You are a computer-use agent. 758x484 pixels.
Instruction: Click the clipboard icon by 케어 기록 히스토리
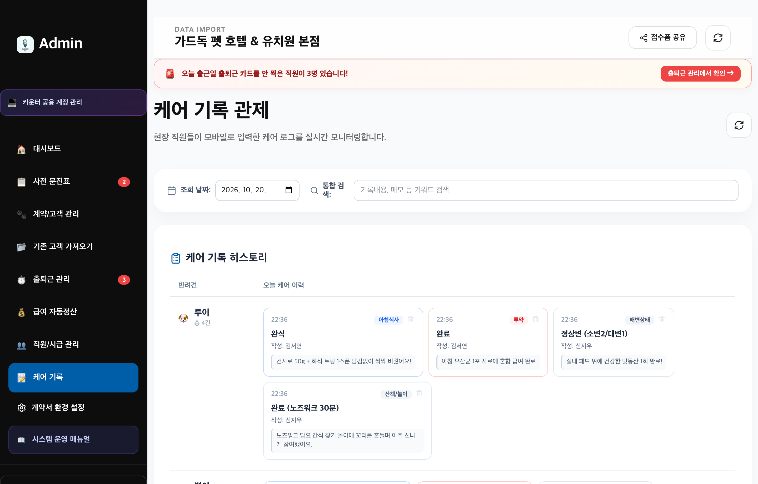pos(176,258)
